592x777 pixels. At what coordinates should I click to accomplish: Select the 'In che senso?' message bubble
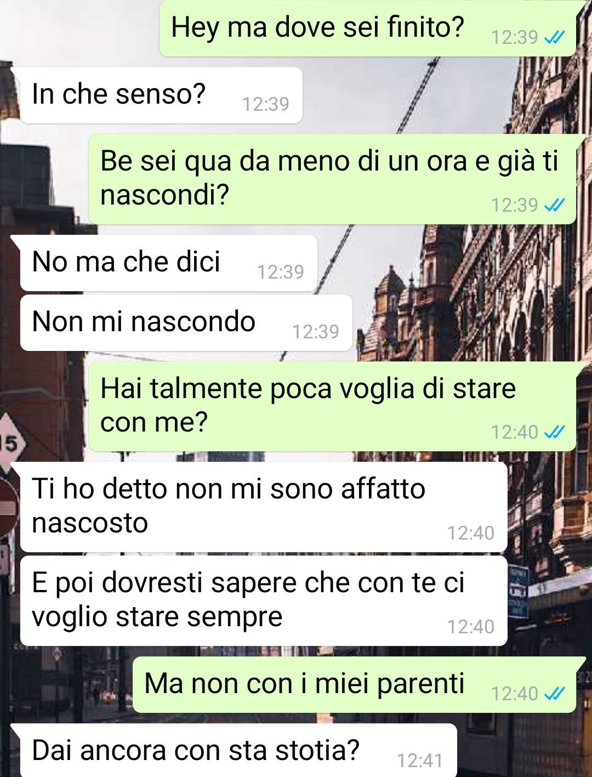(x=161, y=95)
